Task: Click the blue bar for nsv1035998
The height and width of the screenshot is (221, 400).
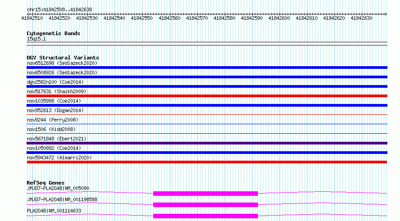Action: pyautogui.click(x=207, y=105)
